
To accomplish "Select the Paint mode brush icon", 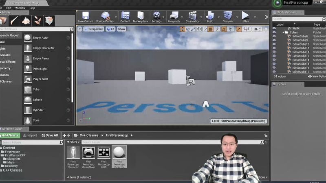I will (x=14, y=21).
